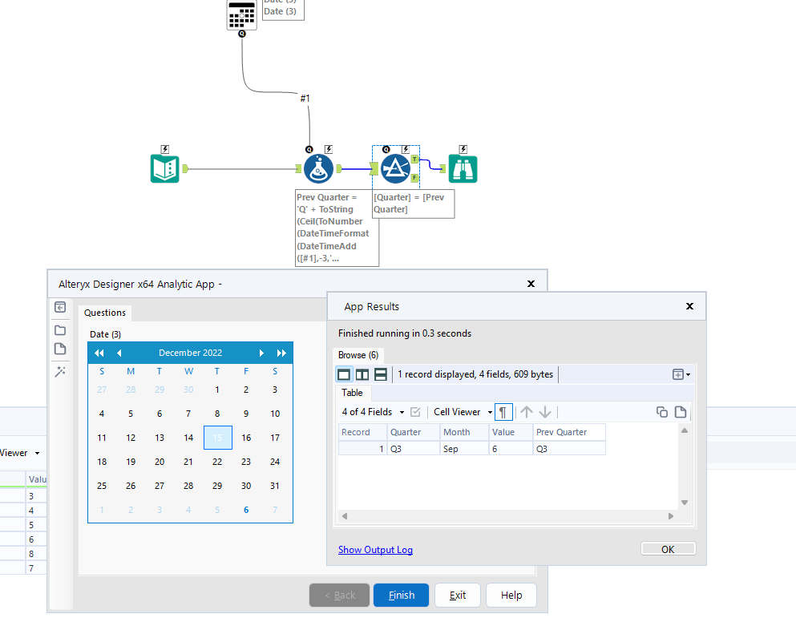Screen dimensions: 796x630
Task: Open the table options dropdown on the right
Action: [680, 374]
